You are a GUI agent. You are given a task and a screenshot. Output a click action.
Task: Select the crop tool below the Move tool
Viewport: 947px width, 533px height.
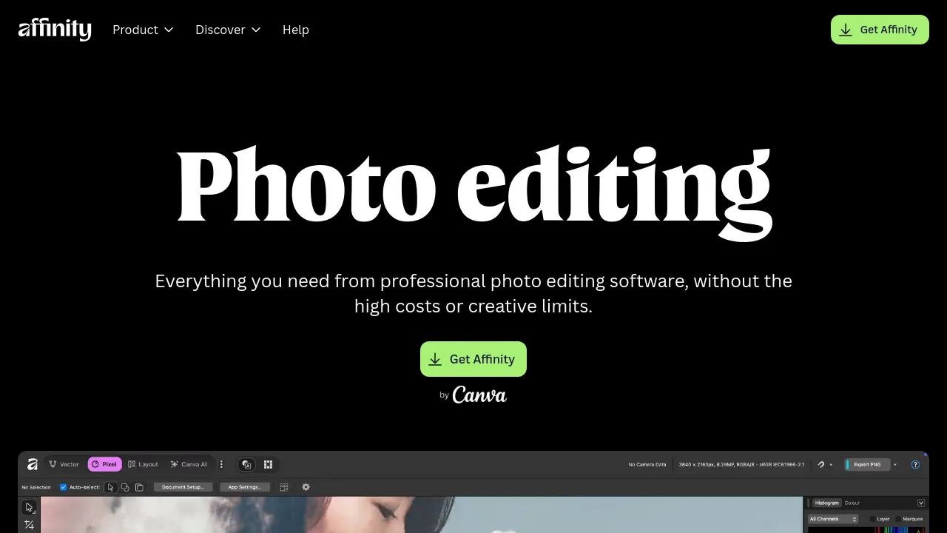[x=29, y=525]
